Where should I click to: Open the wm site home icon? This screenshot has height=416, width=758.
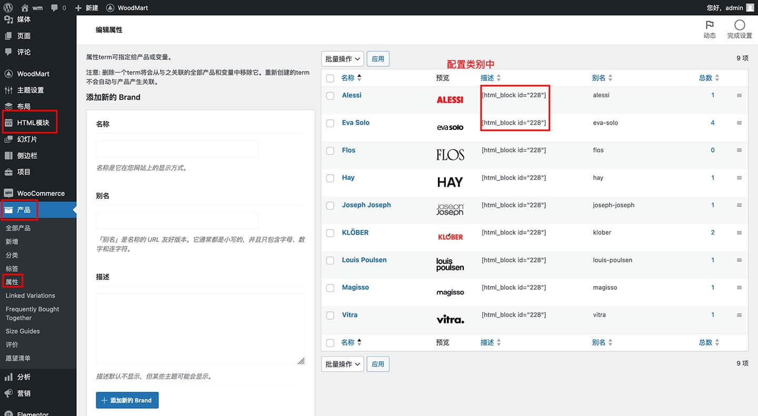(25, 8)
